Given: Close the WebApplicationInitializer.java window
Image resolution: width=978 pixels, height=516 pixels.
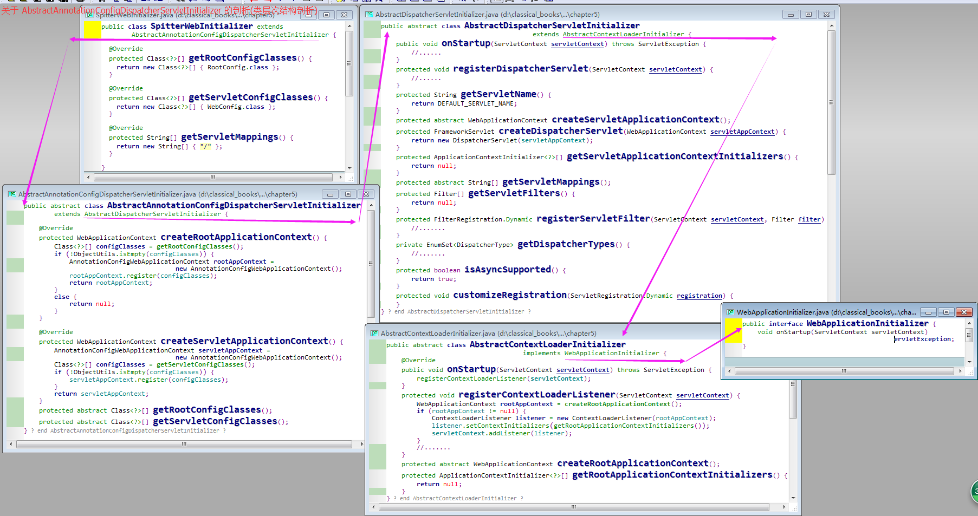Looking at the screenshot, I should 964,312.
